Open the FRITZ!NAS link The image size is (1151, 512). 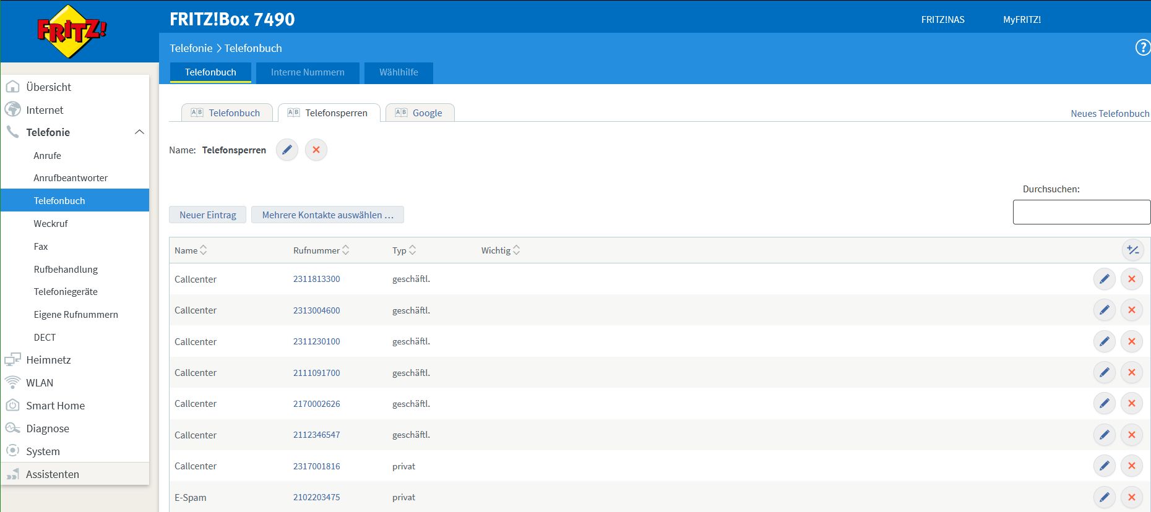[x=942, y=20]
